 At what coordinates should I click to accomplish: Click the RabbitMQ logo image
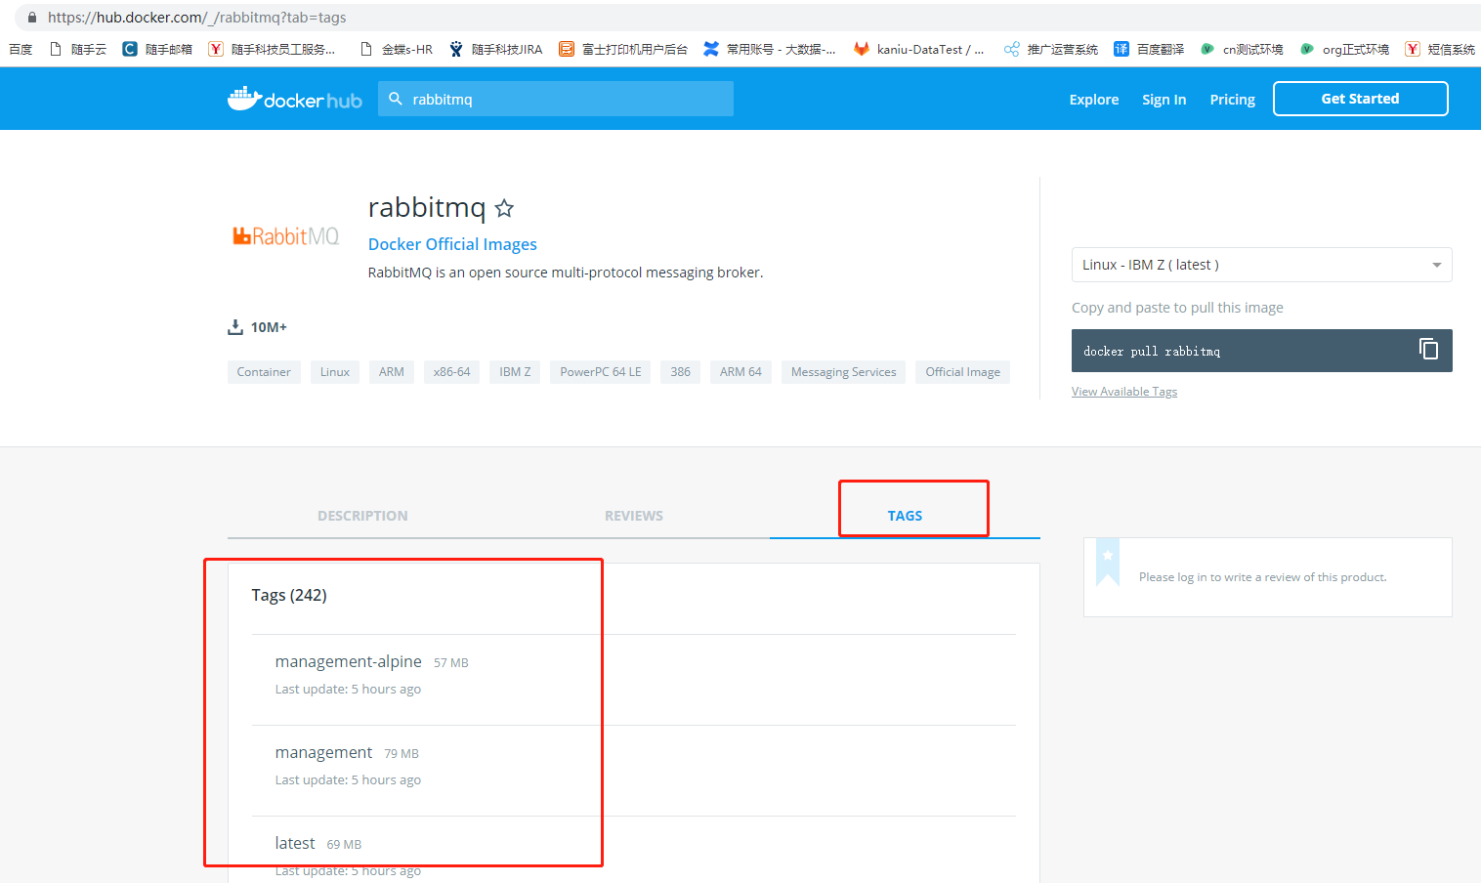285,236
